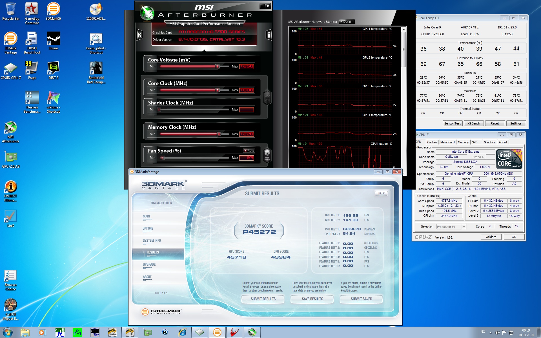The image size is (541, 338).
Task: Click the SUBMIT SAVED button
Action: click(361, 299)
